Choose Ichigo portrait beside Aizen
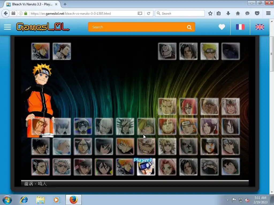This screenshot has width=274, height=205. tap(40, 51)
